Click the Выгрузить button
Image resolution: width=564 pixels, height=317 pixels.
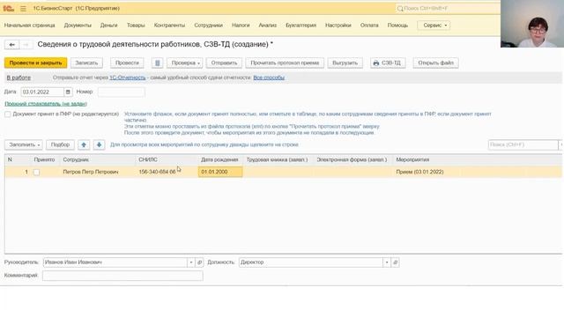345,63
